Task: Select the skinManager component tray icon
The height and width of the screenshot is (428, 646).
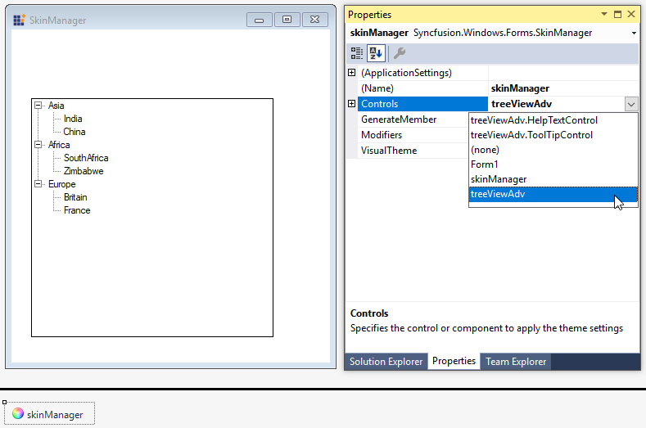Action: point(49,414)
